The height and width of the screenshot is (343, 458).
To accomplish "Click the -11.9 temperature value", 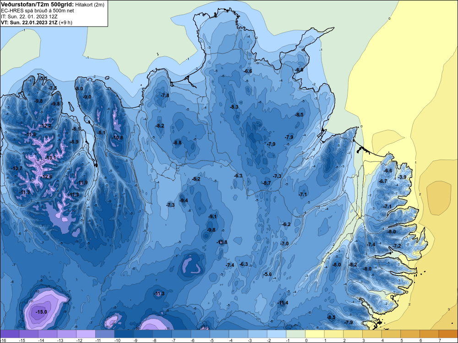I will 82,183.
